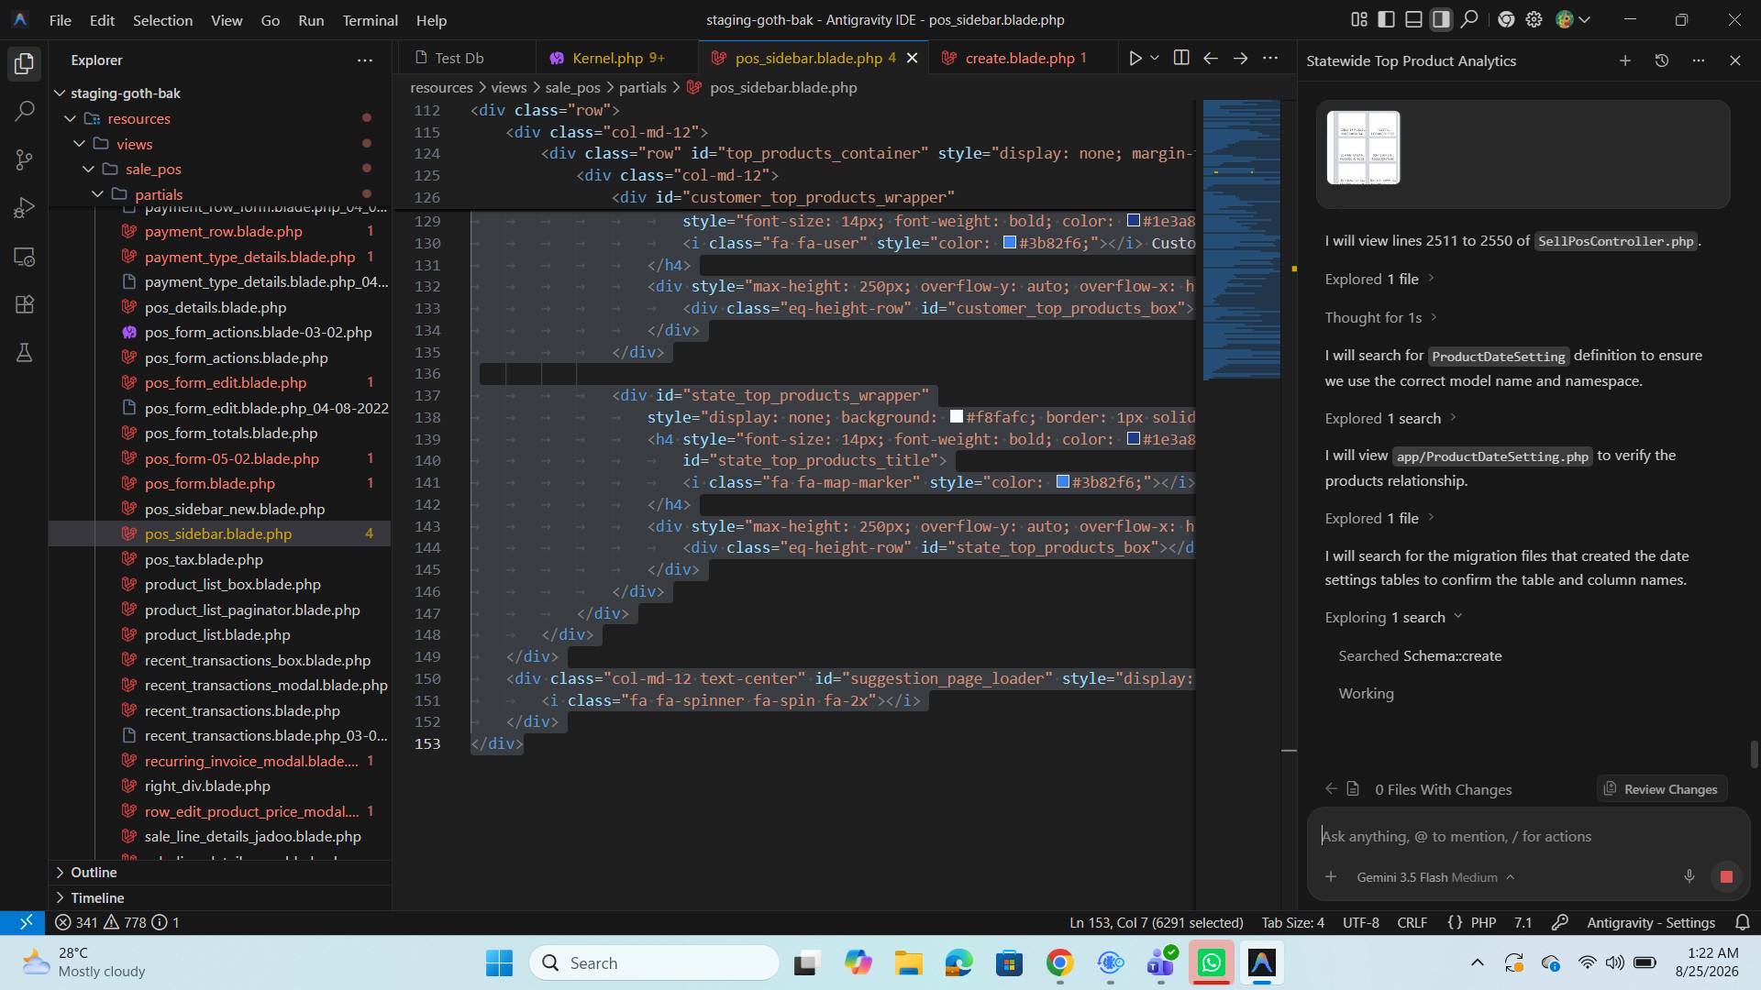The width and height of the screenshot is (1761, 990).
Task: Toggle the bottom panel layout button
Action: point(1414,19)
